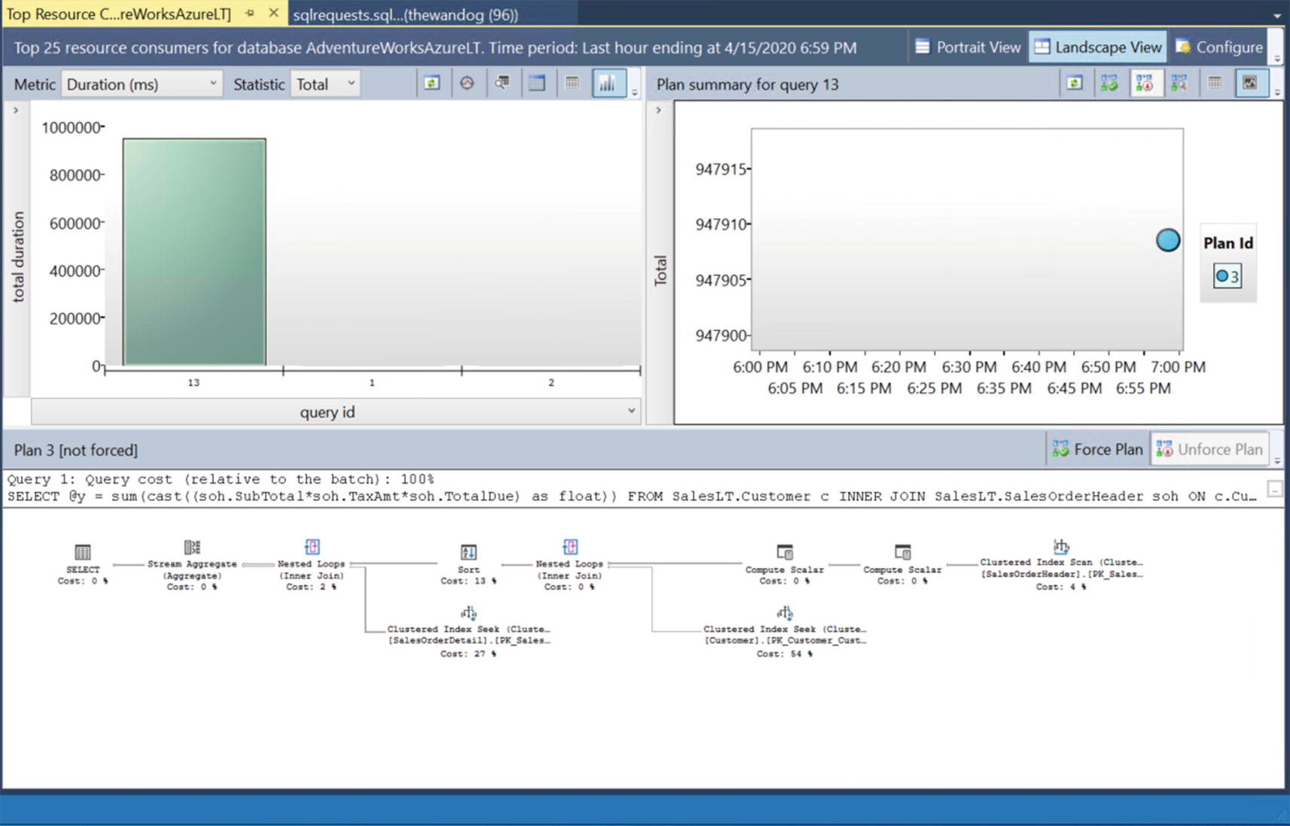
Task: Select the second Compute Scalar node
Action: coord(902,565)
